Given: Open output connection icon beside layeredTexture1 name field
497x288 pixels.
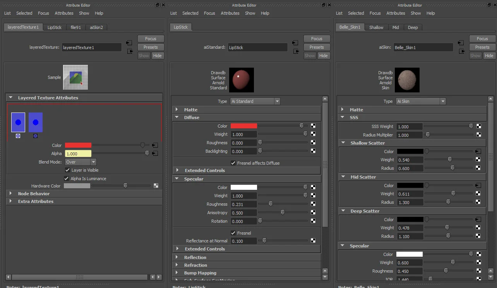Looking at the screenshot, I should tap(129, 51).
